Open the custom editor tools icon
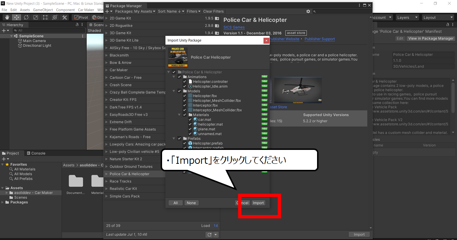The height and width of the screenshot is (240, 457). pos(64,17)
